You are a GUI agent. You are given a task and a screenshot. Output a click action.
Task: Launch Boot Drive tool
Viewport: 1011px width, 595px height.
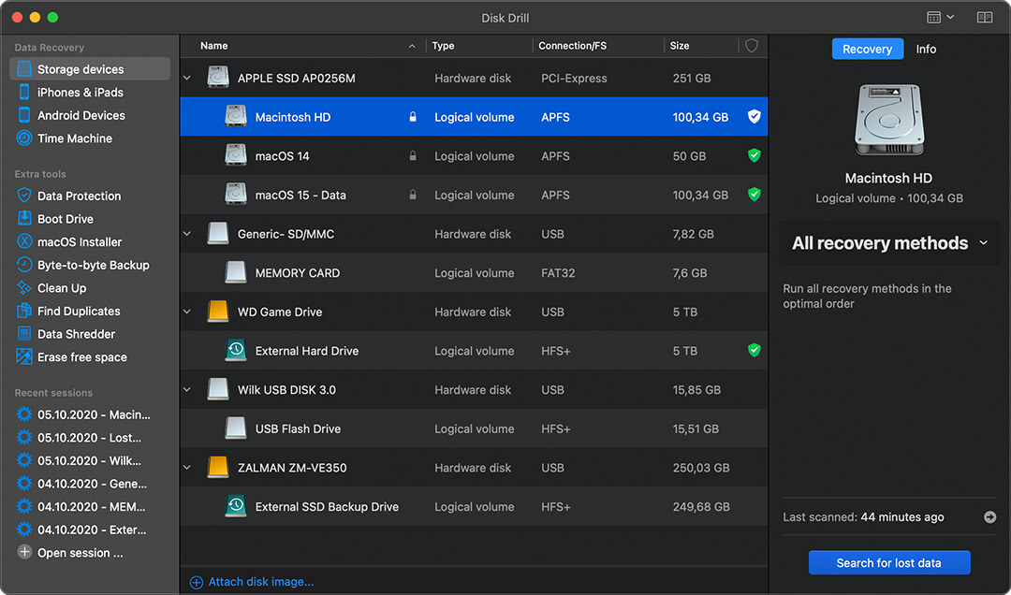coord(66,219)
